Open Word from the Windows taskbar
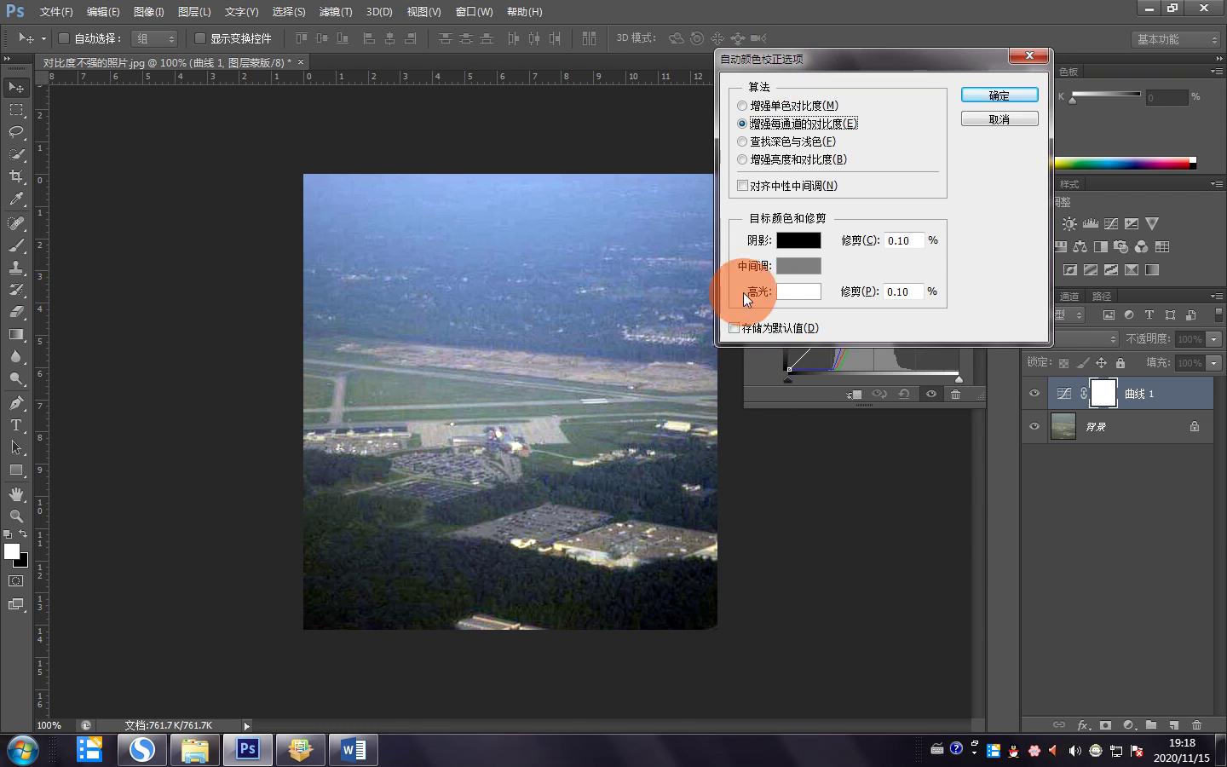 [x=353, y=750]
